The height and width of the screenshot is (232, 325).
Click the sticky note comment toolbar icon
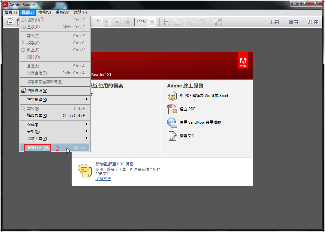coord(192,22)
